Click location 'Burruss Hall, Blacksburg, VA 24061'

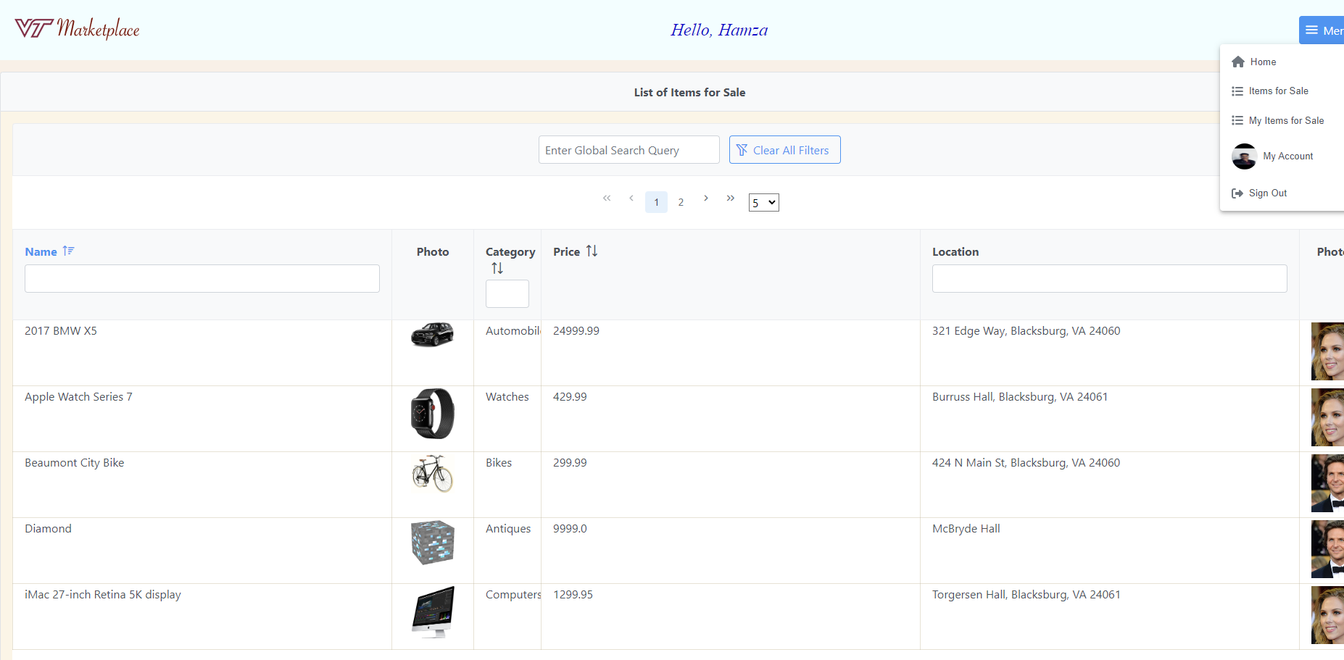coord(1020,397)
